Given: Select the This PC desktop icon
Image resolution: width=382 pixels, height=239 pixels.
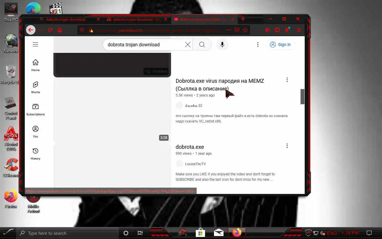Looking at the screenshot, I should tap(11, 12).
